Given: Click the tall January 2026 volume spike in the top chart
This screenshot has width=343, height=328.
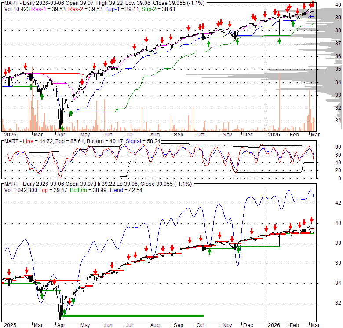Looking at the screenshot, I should [280, 102].
